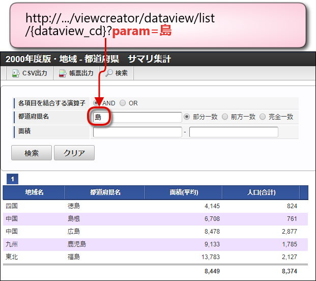Sort by 地域名 column header
Screen dimensions: 316x281
[x=34, y=192]
